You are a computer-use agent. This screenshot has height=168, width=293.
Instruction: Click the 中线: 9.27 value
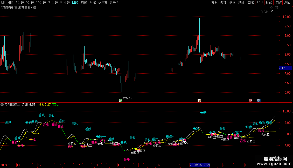(44, 105)
